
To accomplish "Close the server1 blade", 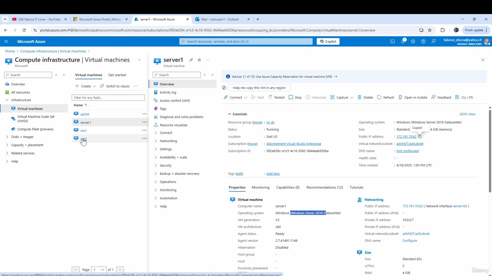I will (x=483, y=60).
